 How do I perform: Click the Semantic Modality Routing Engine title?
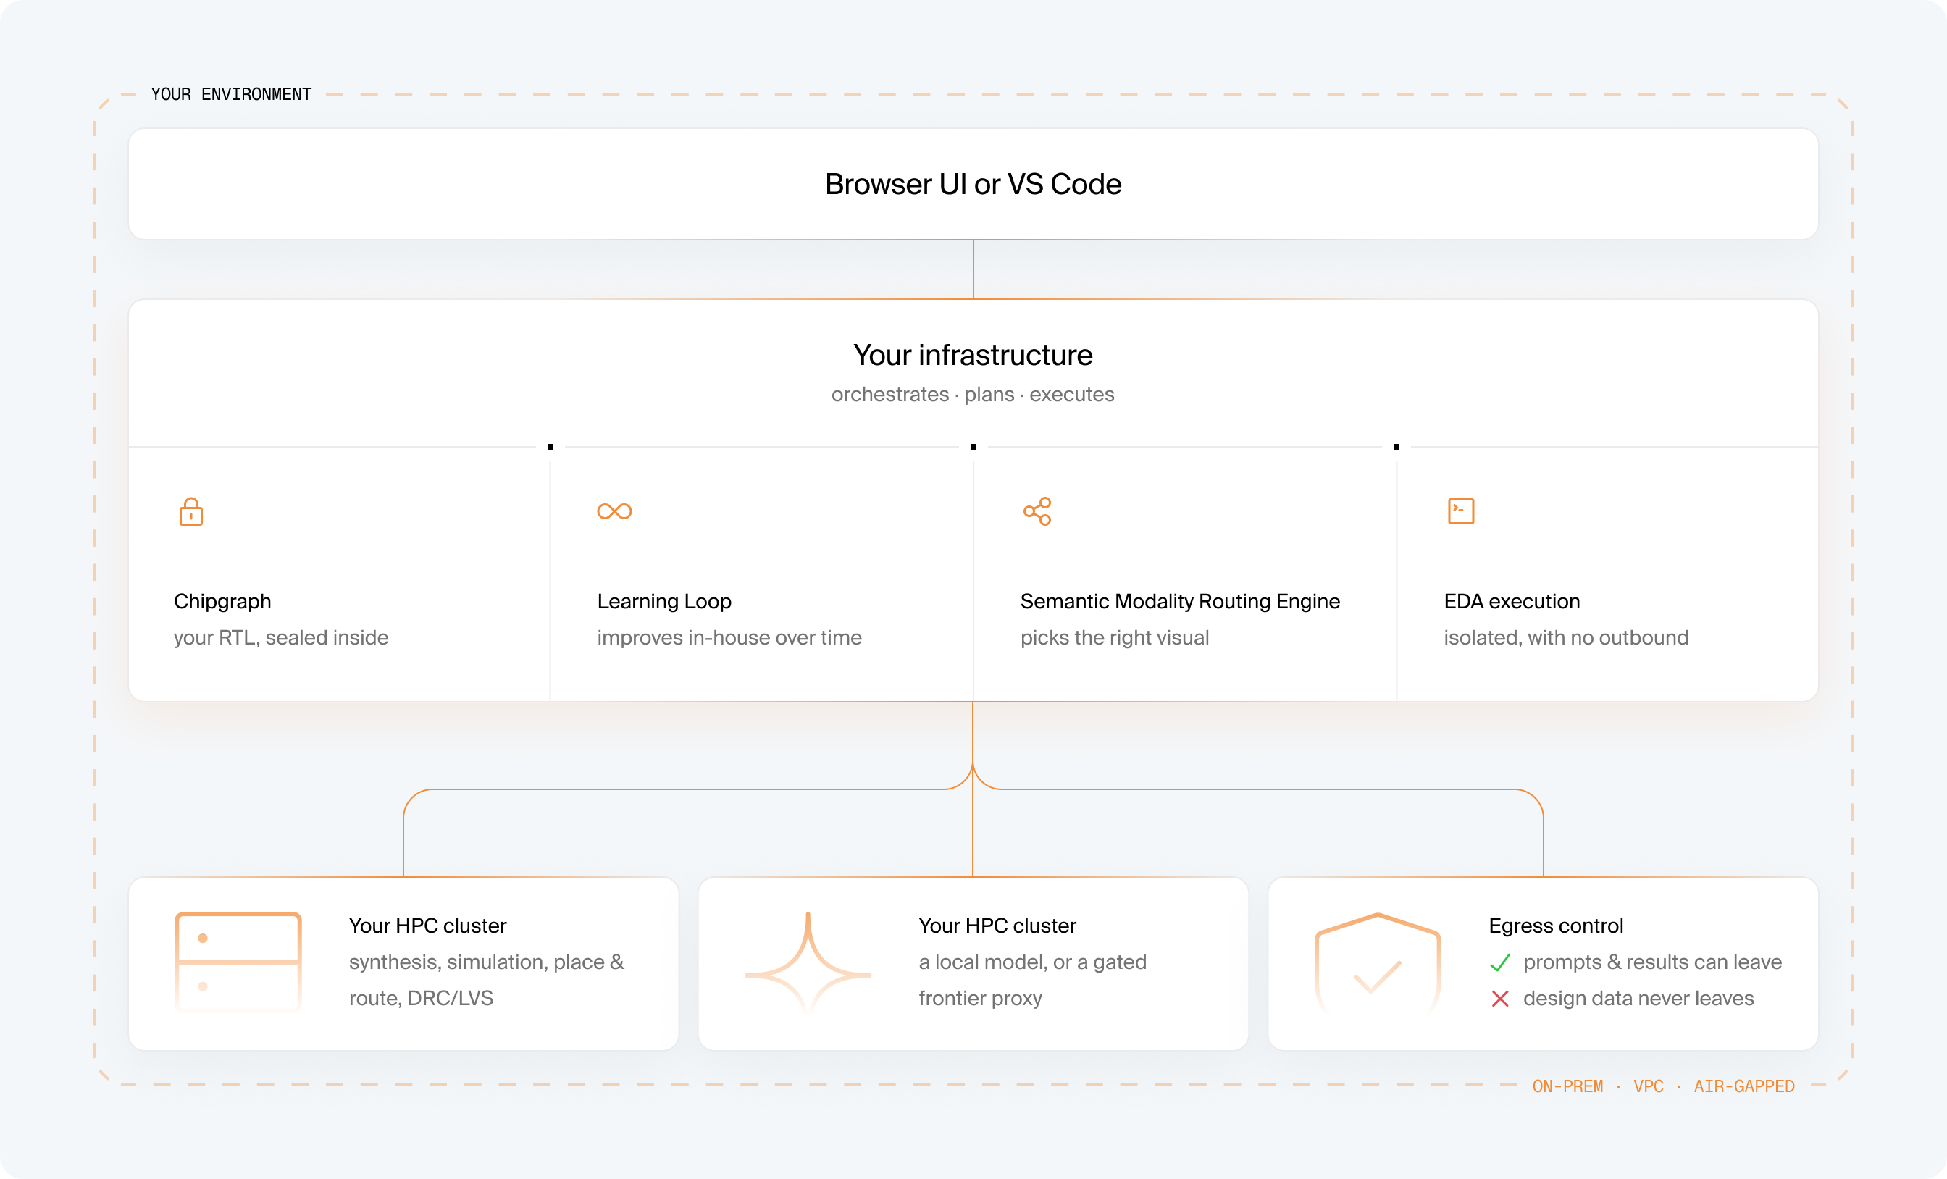[1180, 601]
